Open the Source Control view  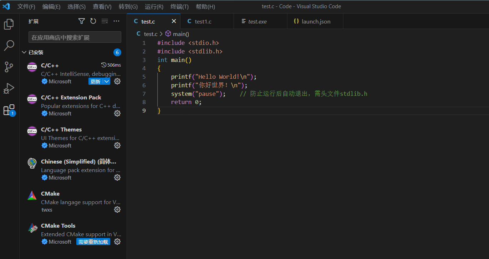click(x=9, y=67)
